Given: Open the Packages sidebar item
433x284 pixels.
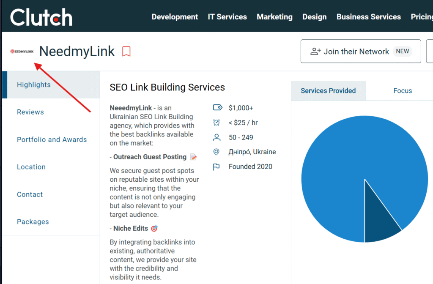Looking at the screenshot, I should click(33, 221).
